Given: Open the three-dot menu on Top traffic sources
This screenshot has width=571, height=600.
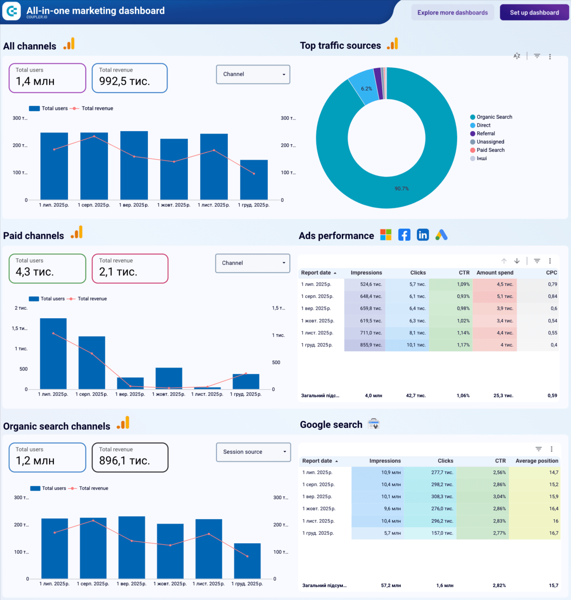Looking at the screenshot, I should 550,56.
